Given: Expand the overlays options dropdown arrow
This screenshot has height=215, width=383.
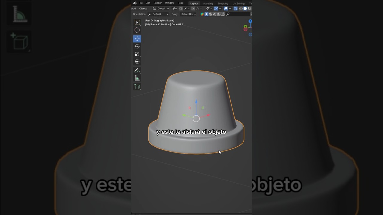Looking at the screenshot, I should 230,9.
